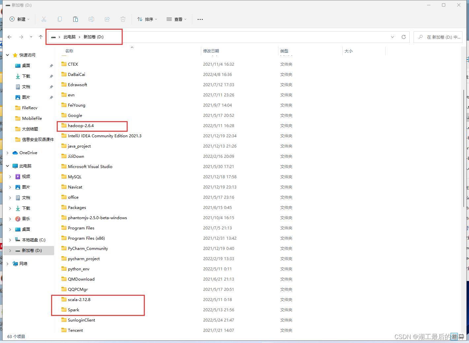Viewport: 469px width, 343px height.
Task: Select the python_env folder name
Action: pos(78,269)
